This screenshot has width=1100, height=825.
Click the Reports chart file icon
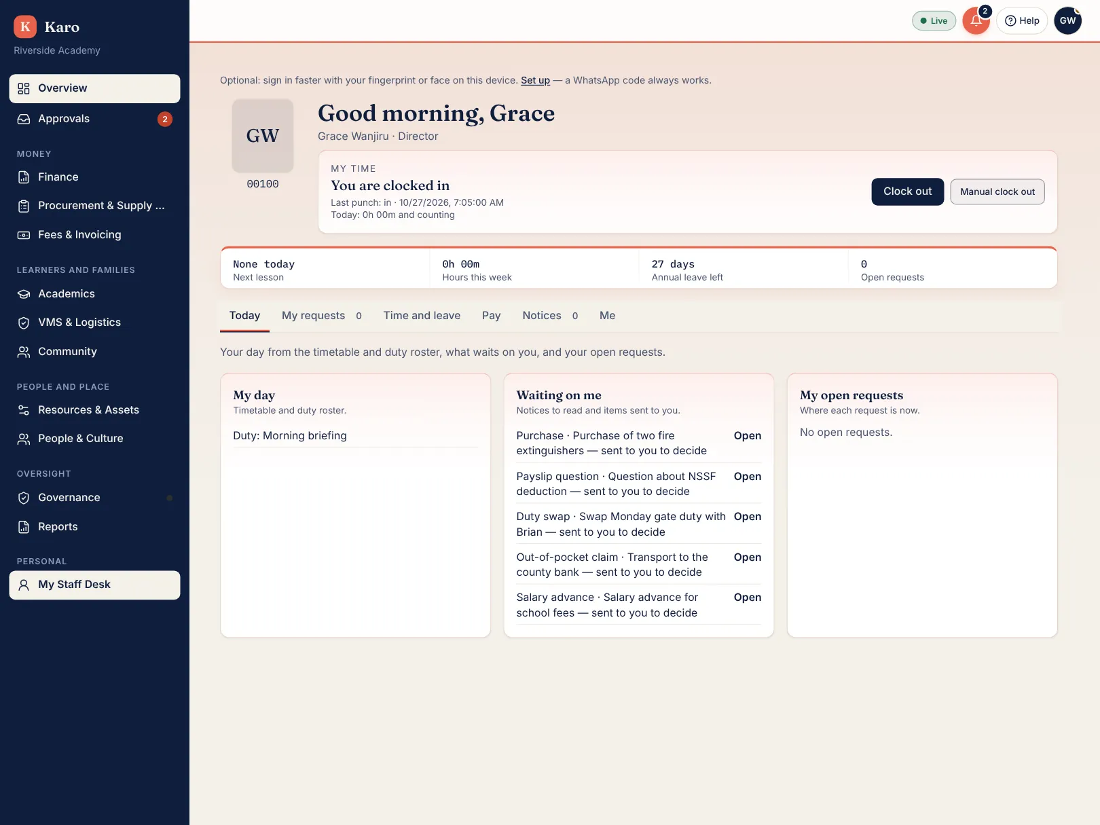coord(24,527)
